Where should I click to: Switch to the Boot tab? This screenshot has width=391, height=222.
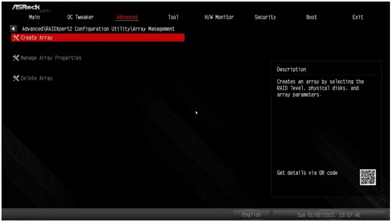click(x=311, y=17)
